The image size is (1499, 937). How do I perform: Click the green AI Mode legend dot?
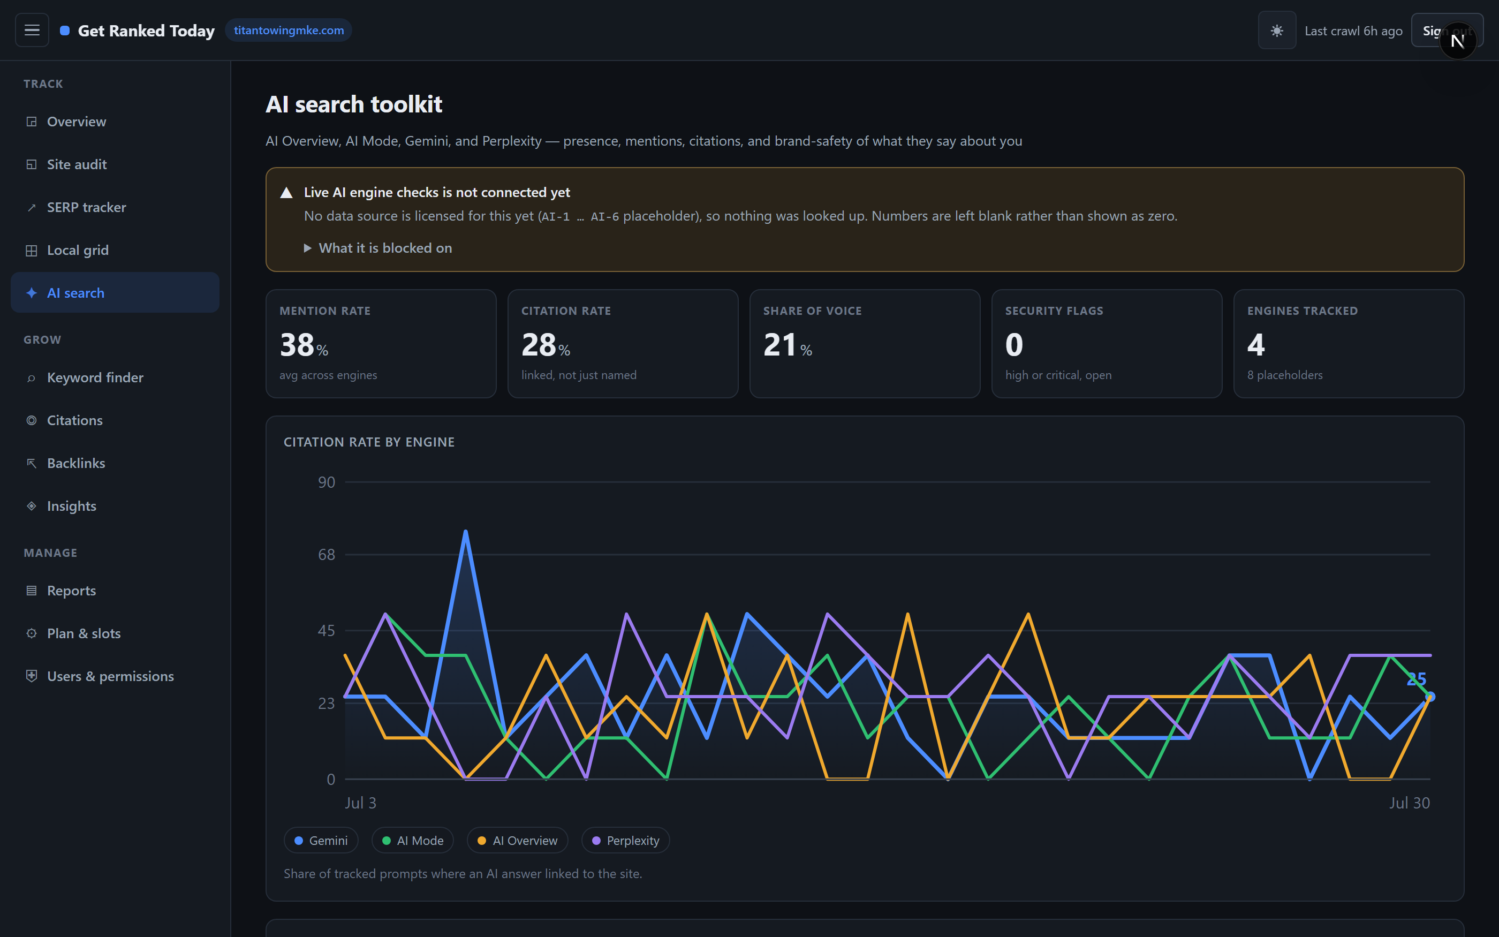(387, 841)
